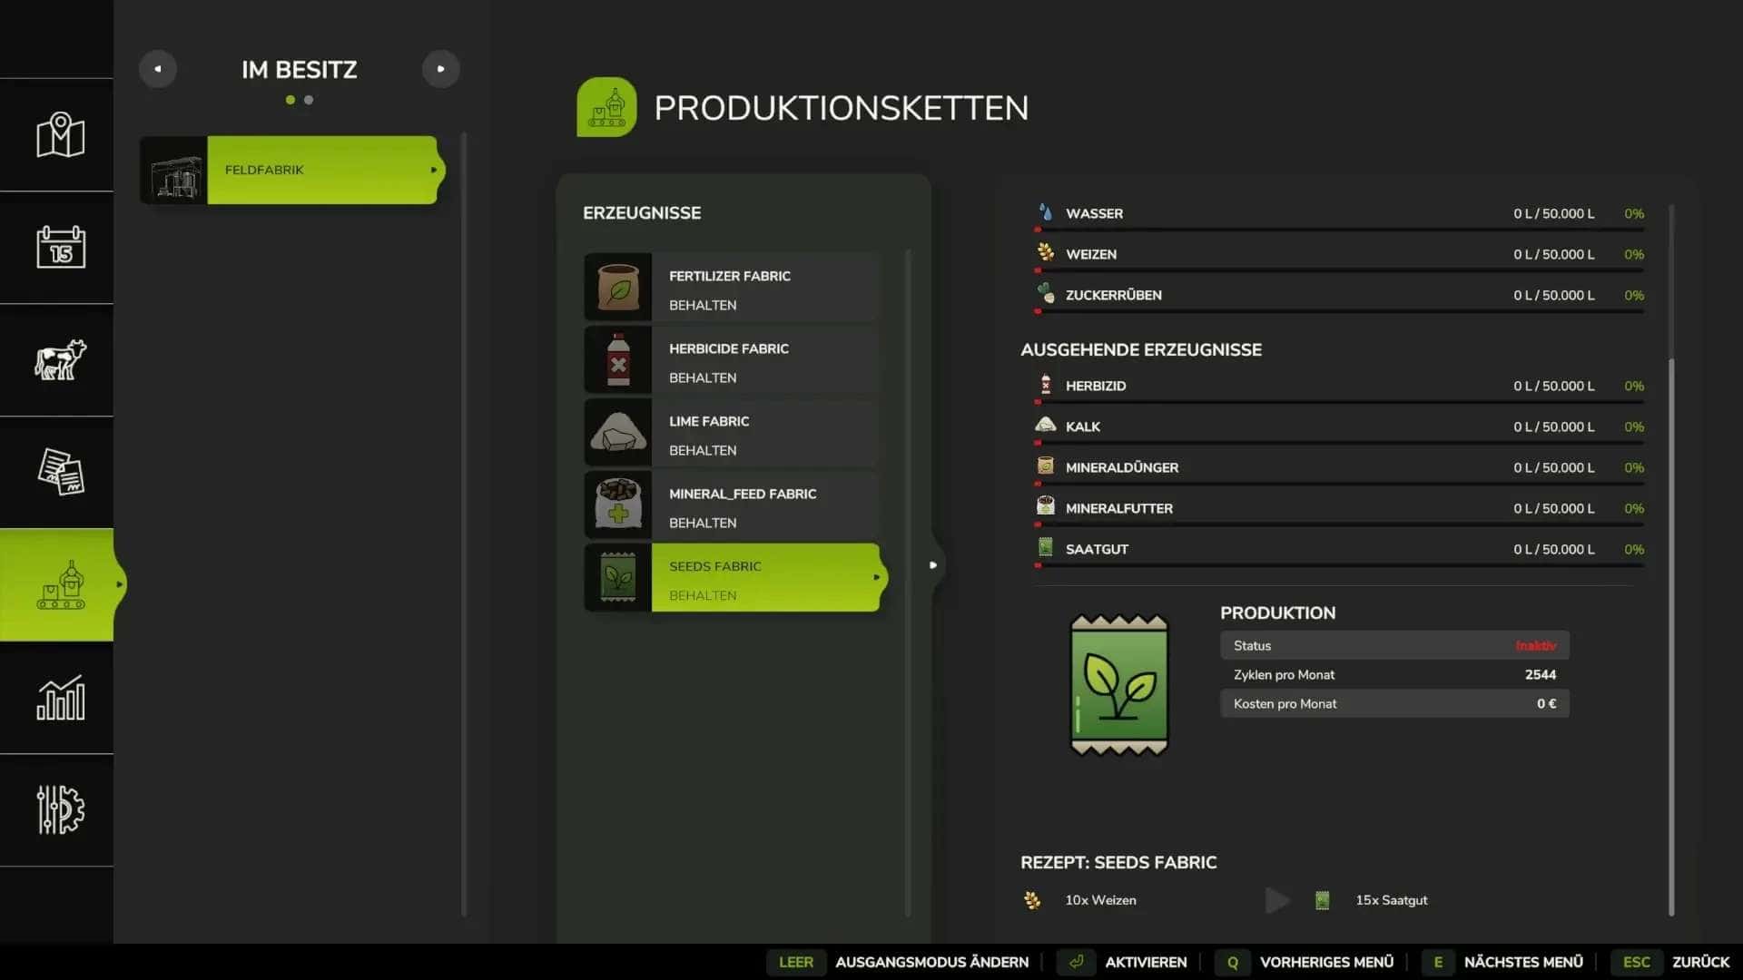Go to previous category left arrow
Image resolution: width=1743 pixels, height=980 pixels.
[x=158, y=69]
